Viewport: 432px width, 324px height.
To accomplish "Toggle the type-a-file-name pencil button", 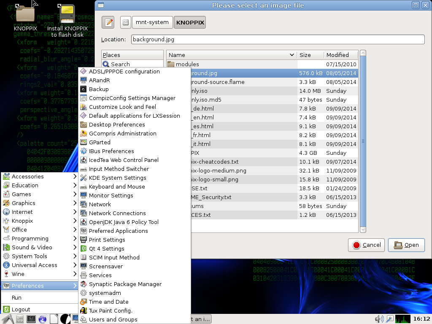I will (x=108, y=22).
